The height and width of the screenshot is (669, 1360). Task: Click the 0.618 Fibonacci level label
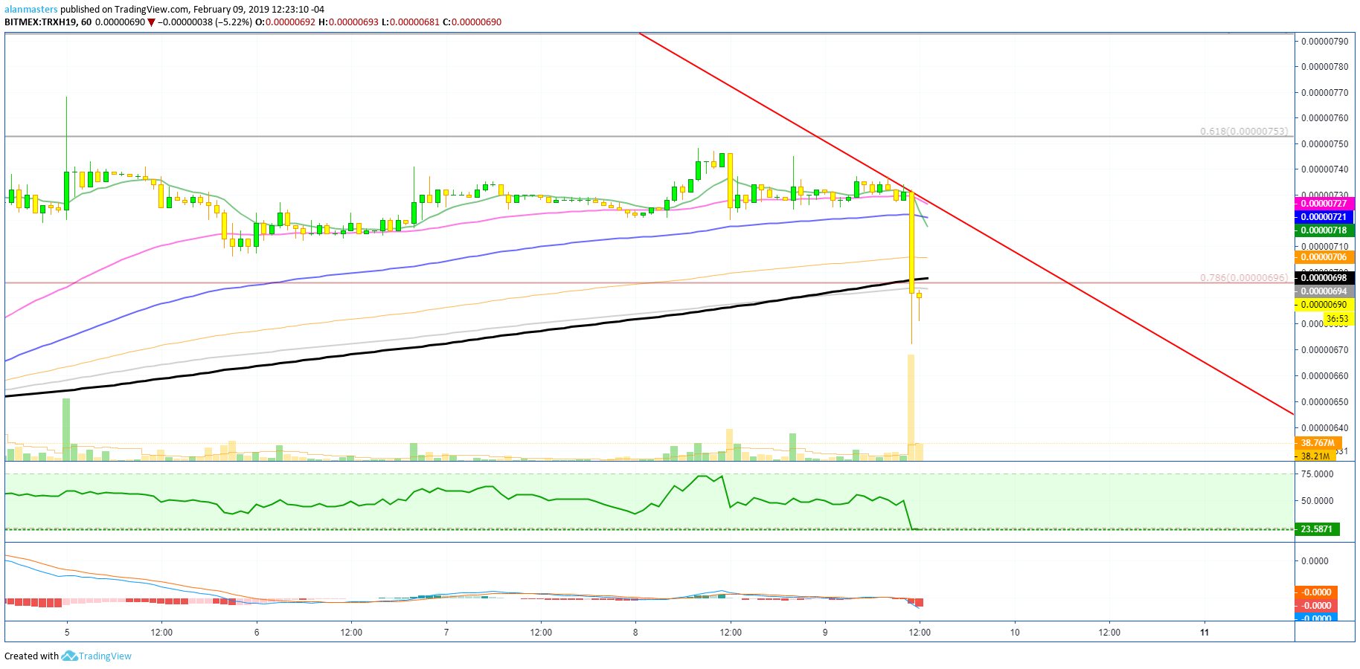1244,131
